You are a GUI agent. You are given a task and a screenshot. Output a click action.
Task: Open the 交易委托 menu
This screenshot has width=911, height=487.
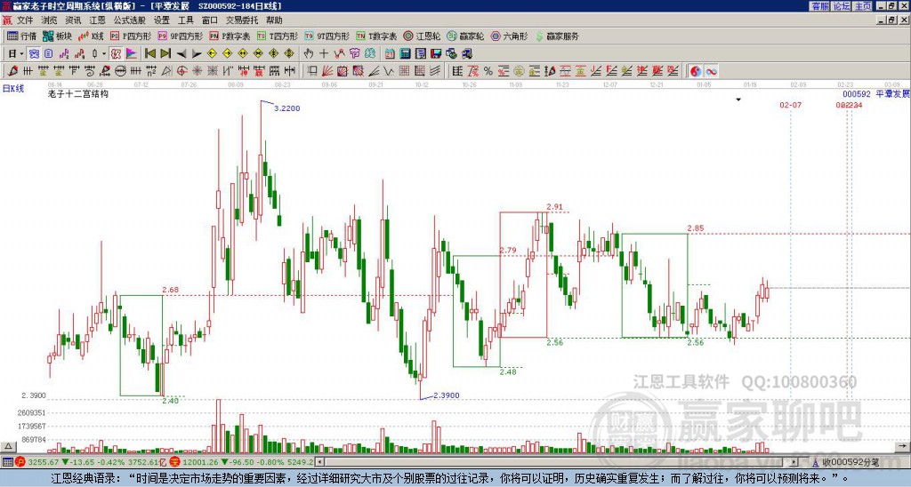pyautogui.click(x=242, y=20)
